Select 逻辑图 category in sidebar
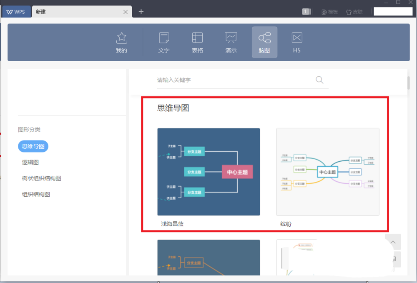Image resolution: width=417 pixels, height=283 pixels. (x=30, y=162)
